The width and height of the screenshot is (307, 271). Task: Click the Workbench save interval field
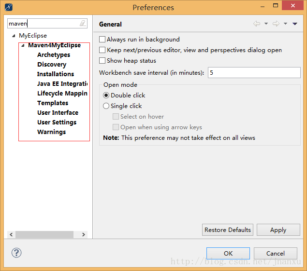pos(254,73)
